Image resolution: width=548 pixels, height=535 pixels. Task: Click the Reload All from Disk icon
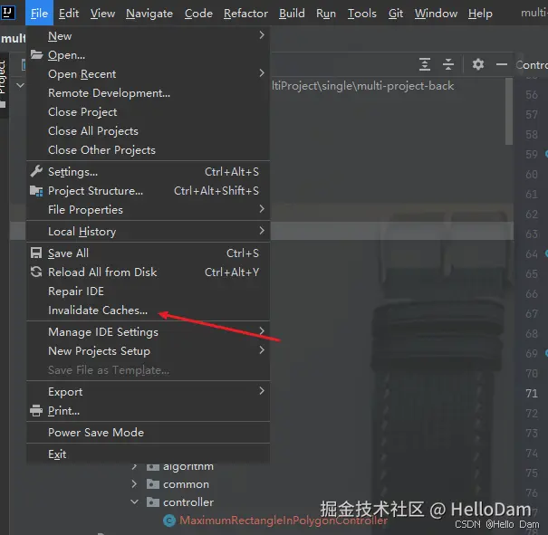click(36, 272)
